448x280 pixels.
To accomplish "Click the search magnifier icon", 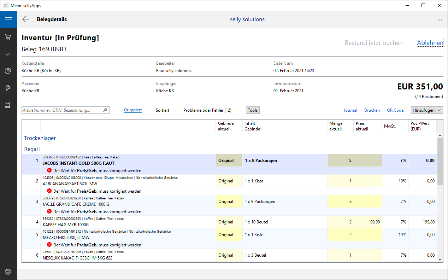I will tap(105, 110).
